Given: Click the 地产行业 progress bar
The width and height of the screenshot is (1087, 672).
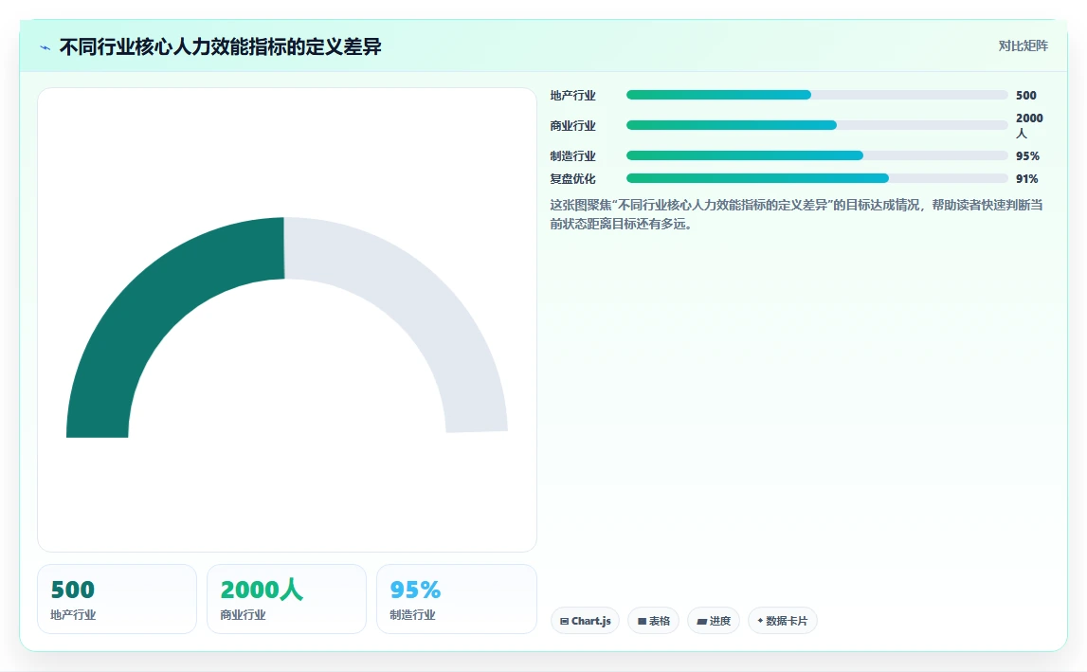Looking at the screenshot, I should (x=817, y=95).
